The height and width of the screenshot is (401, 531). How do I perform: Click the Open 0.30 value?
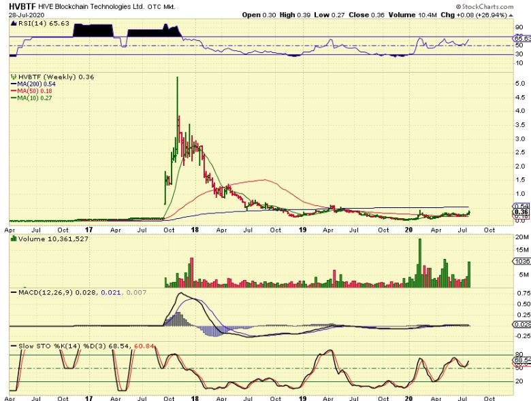pyautogui.click(x=259, y=15)
